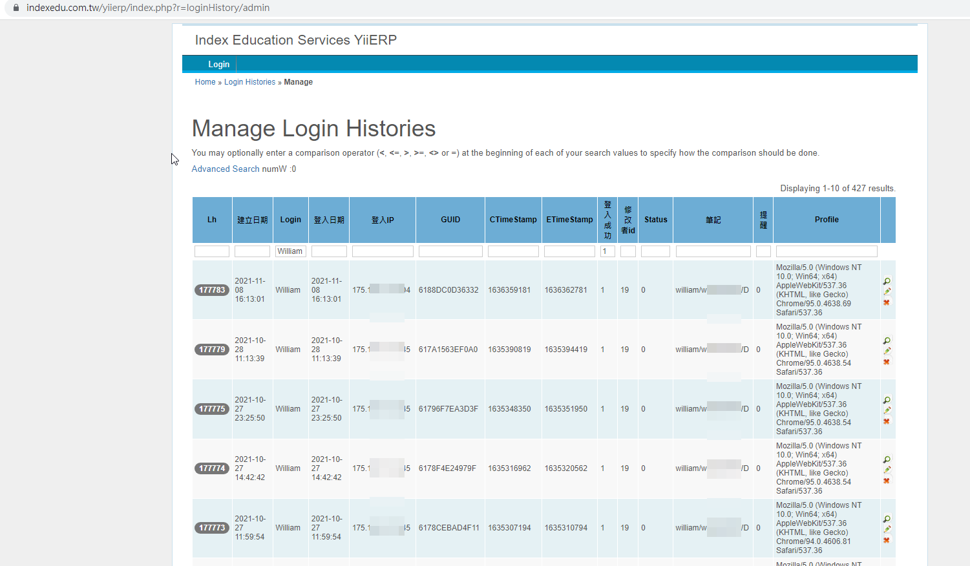Focus the Status filter input
970x566 pixels.
[x=655, y=251]
